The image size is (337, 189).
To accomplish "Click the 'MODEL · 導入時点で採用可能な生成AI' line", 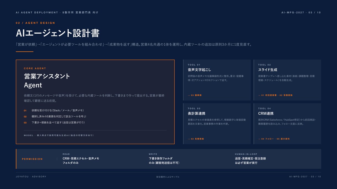I will tap(59, 135).
